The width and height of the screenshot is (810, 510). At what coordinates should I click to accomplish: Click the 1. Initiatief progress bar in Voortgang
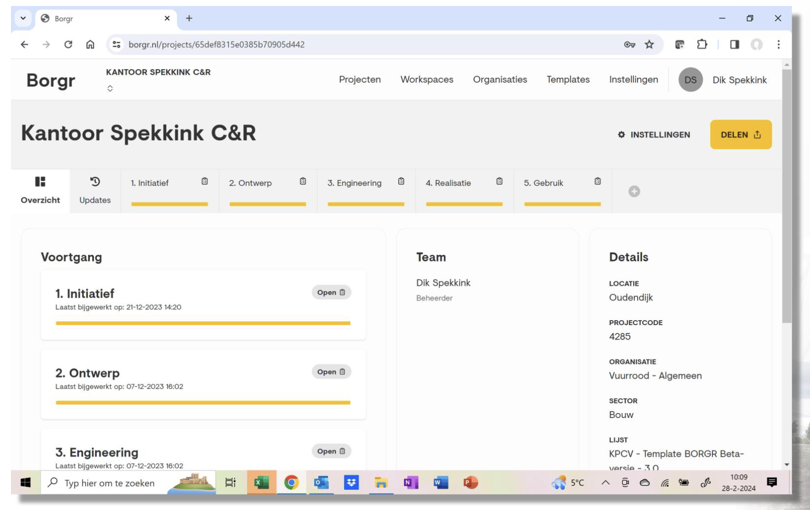(203, 323)
